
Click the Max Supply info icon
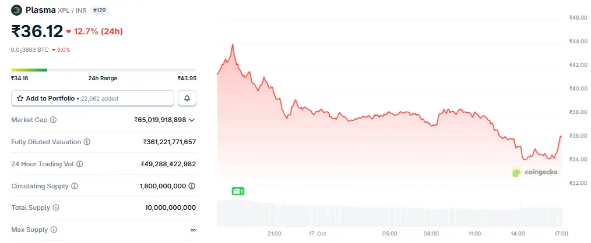coord(54,230)
